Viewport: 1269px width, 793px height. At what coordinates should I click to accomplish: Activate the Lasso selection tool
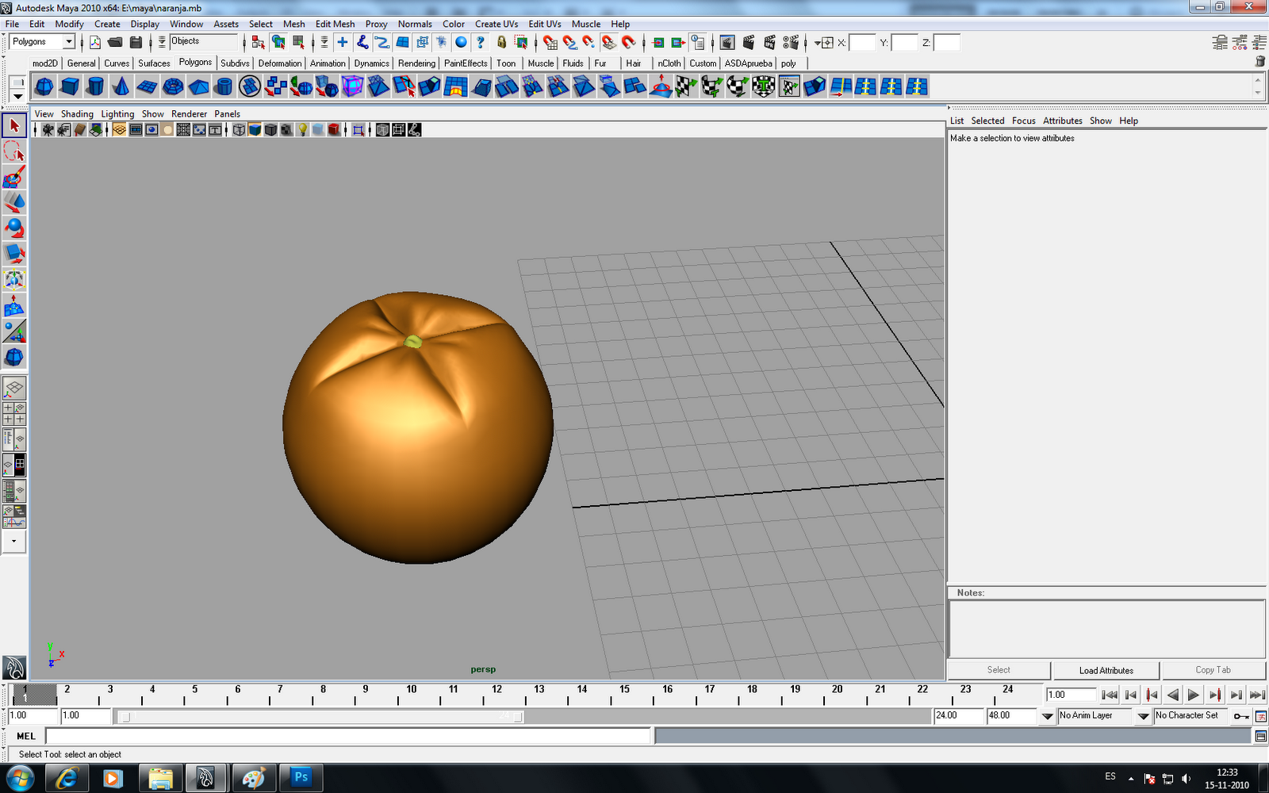(13, 152)
